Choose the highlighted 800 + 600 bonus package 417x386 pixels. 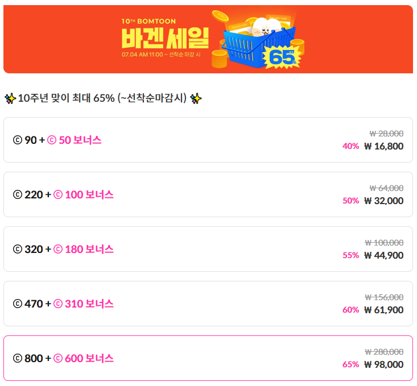(x=208, y=358)
